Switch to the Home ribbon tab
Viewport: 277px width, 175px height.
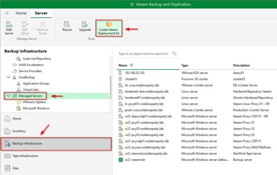[x=21, y=13]
